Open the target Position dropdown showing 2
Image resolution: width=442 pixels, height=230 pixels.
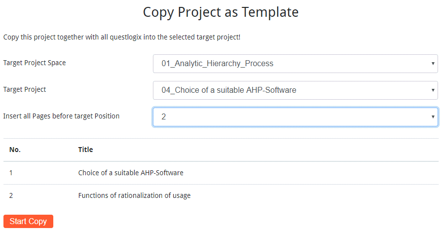[295, 117]
